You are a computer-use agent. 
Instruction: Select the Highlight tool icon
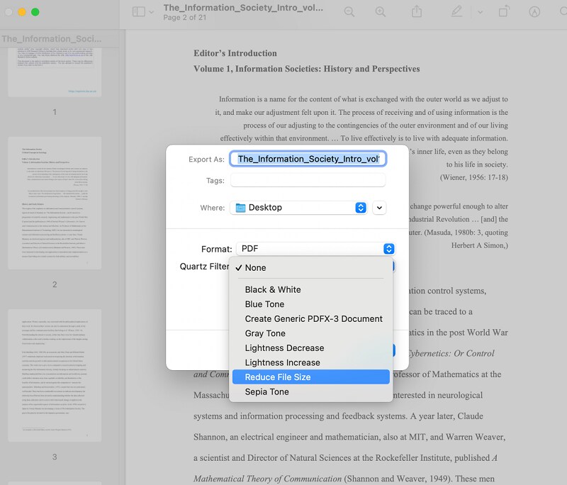pyautogui.click(x=534, y=12)
